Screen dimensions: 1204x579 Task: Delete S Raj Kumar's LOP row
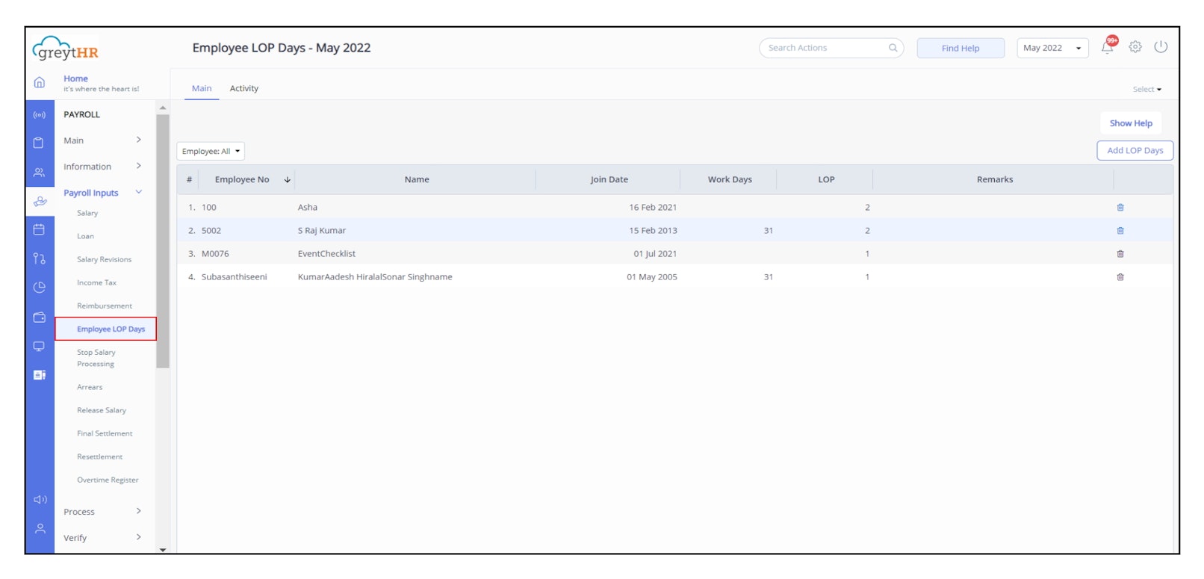click(x=1120, y=231)
